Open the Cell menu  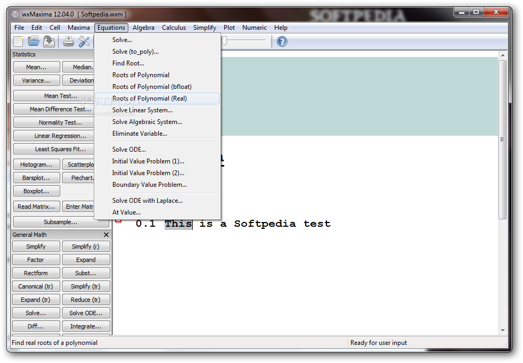pos(55,28)
